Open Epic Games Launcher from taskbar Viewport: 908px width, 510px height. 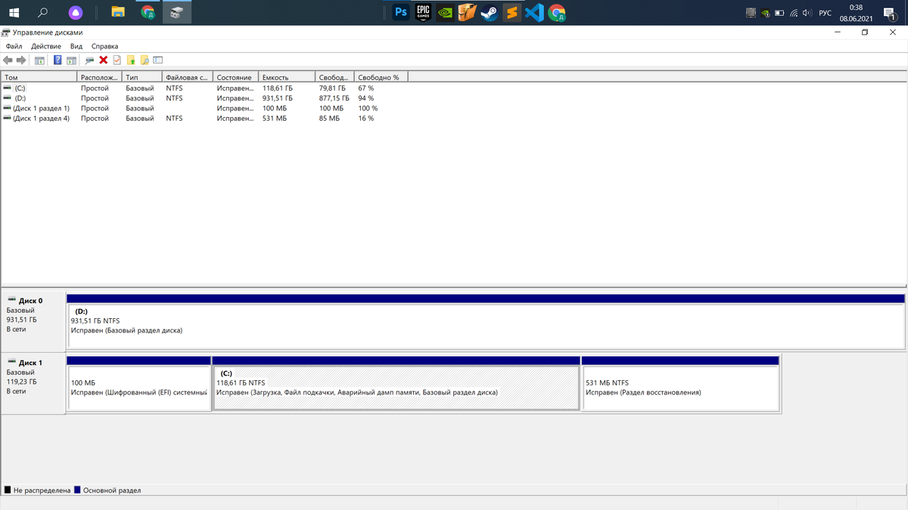point(423,12)
